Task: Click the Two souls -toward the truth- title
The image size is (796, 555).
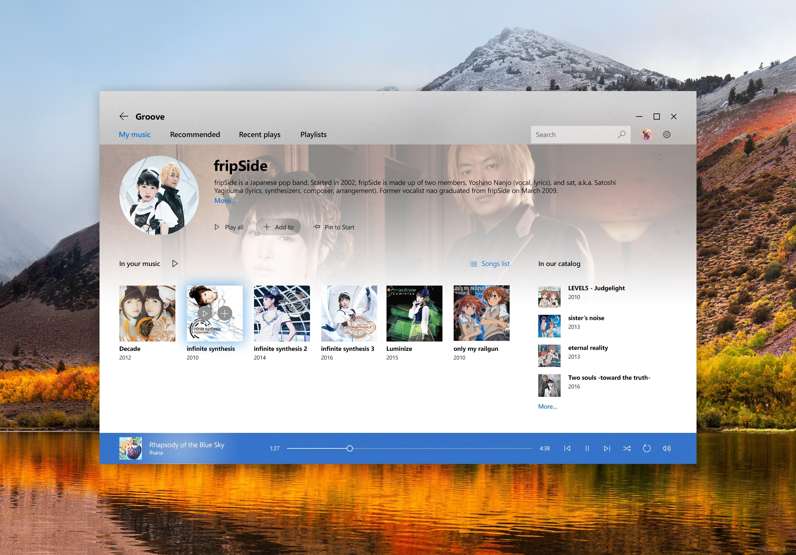Action: [609, 378]
